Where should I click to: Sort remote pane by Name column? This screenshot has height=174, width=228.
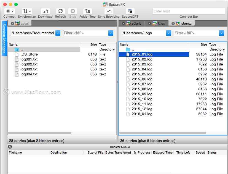point(154,44)
